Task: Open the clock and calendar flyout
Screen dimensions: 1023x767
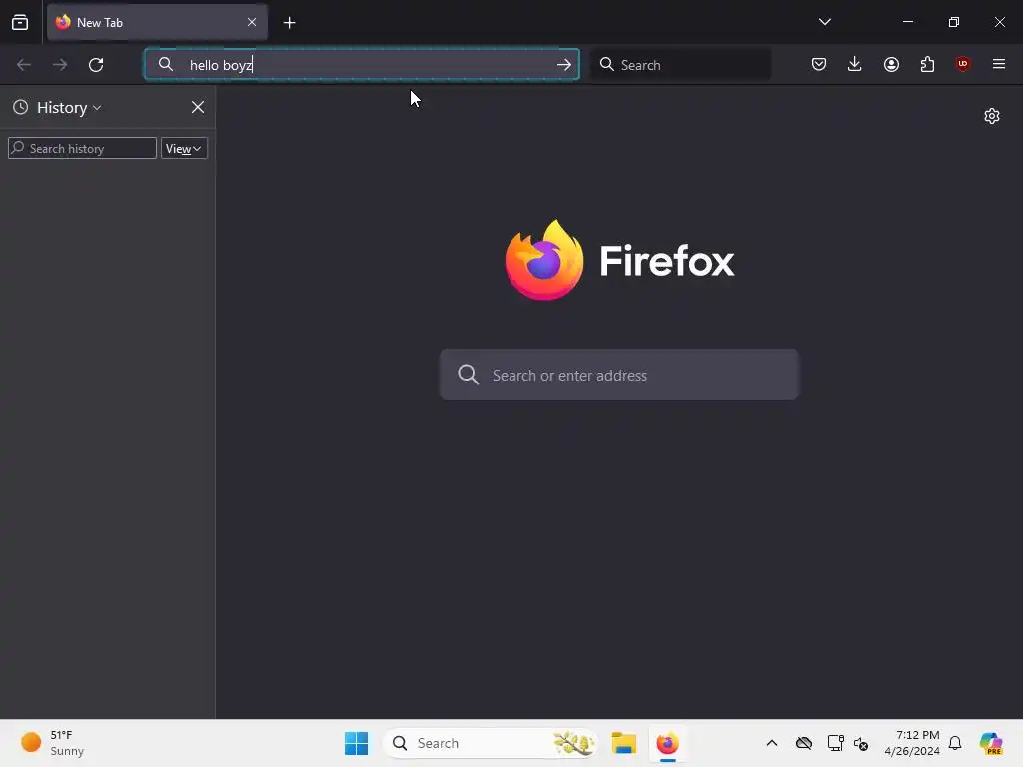Action: (912, 743)
